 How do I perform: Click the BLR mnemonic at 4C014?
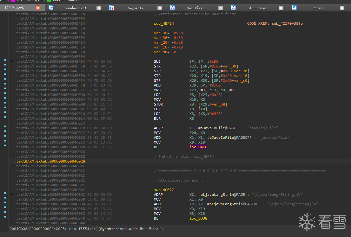click(x=157, y=118)
